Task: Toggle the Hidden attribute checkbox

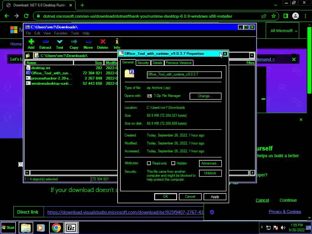Action: tap(173, 163)
